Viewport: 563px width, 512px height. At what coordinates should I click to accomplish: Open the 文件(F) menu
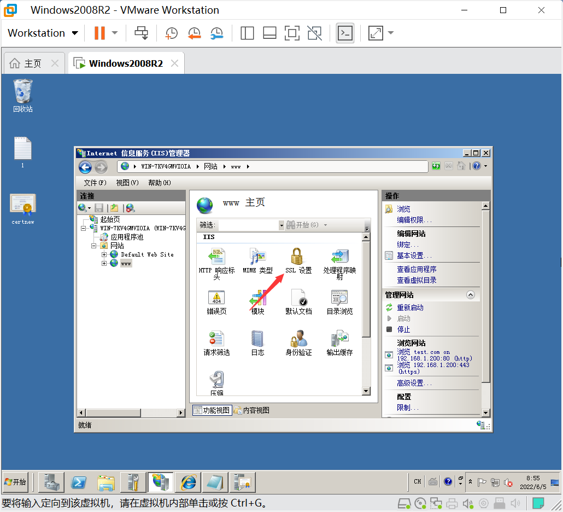pyautogui.click(x=95, y=183)
